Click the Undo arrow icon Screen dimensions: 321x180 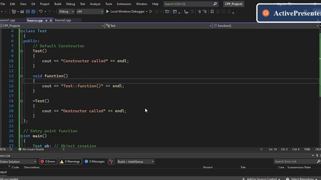click(x=41, y=11)
